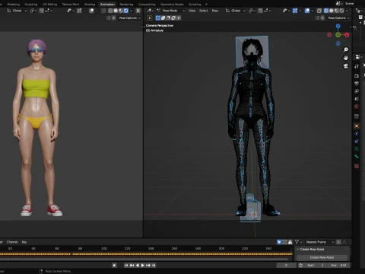
Task: Open the View menu in right viewport
Action: pos(192,11)
